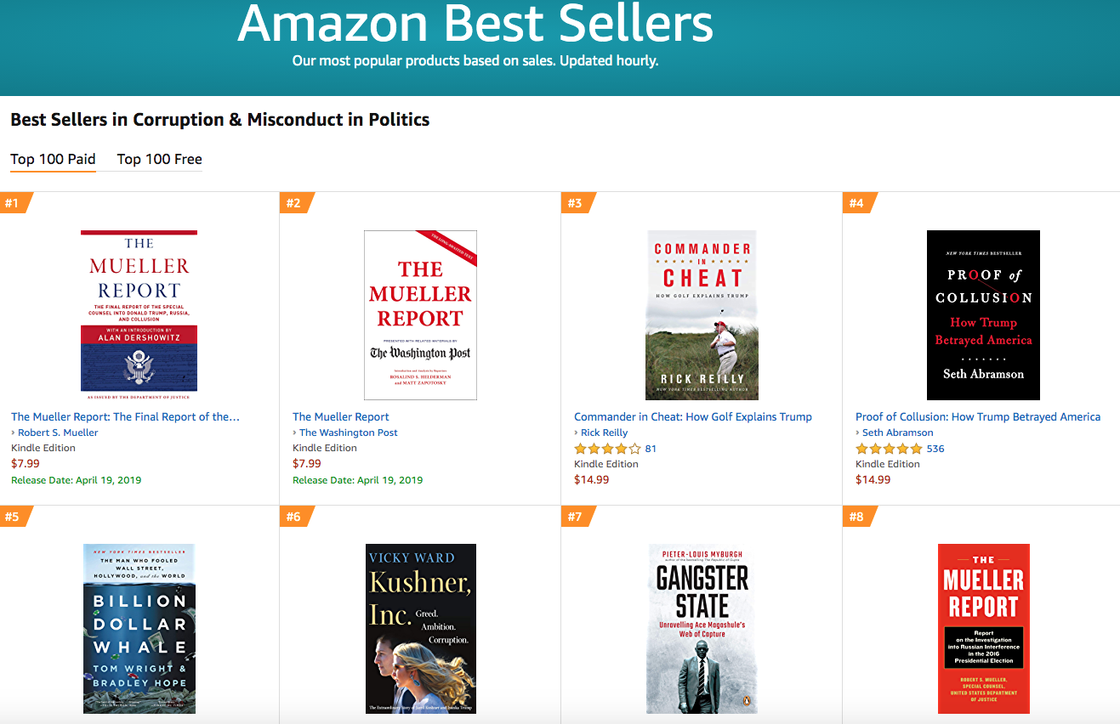Open the Billion Dollar Whale cover image

pos(139,629)
